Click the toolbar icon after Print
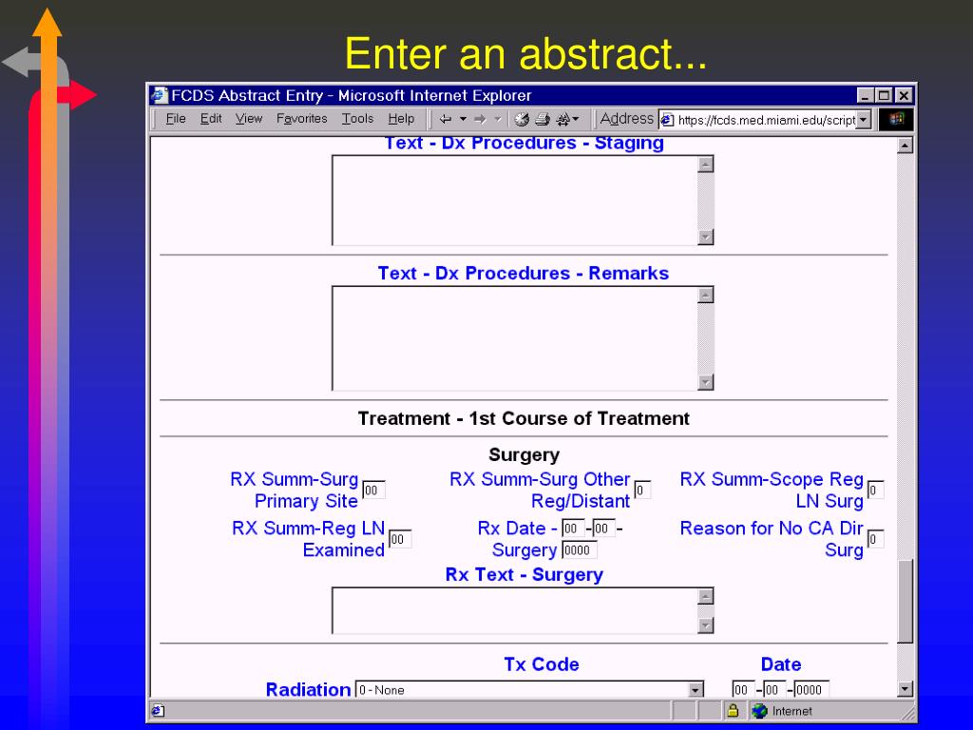The height and width of the screenshot is (730, 973). pos(567,119)
